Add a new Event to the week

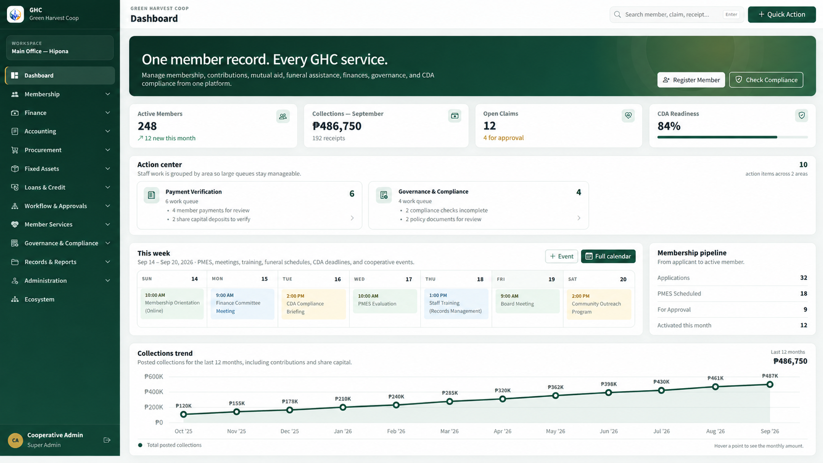tap(562, 256)
